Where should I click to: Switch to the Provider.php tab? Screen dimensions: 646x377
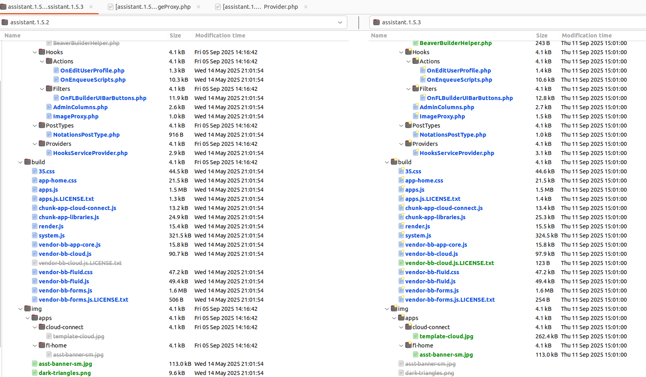pos(260,7)
